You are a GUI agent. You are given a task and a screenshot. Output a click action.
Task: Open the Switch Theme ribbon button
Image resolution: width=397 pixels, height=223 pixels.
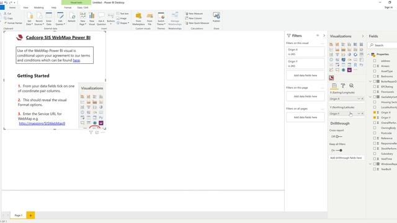click(161, 19)
